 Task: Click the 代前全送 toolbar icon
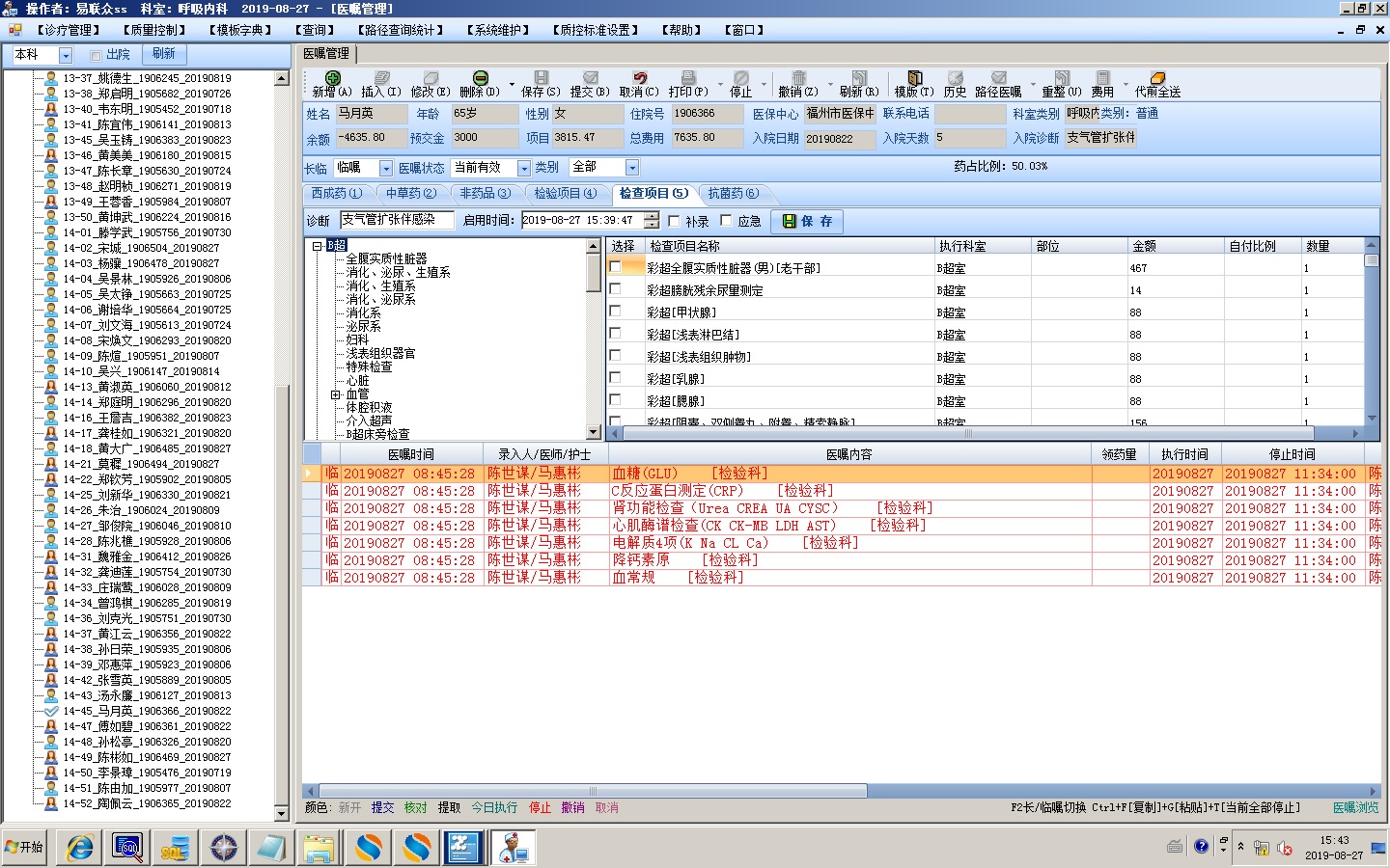pyautogui.click(x=1157, y=84)
